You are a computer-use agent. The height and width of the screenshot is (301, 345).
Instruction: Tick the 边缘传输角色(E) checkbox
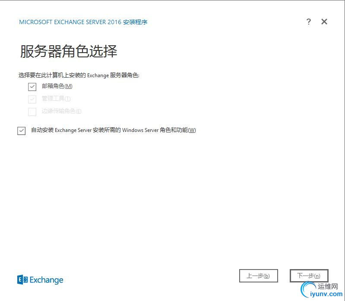coord(32,112)
